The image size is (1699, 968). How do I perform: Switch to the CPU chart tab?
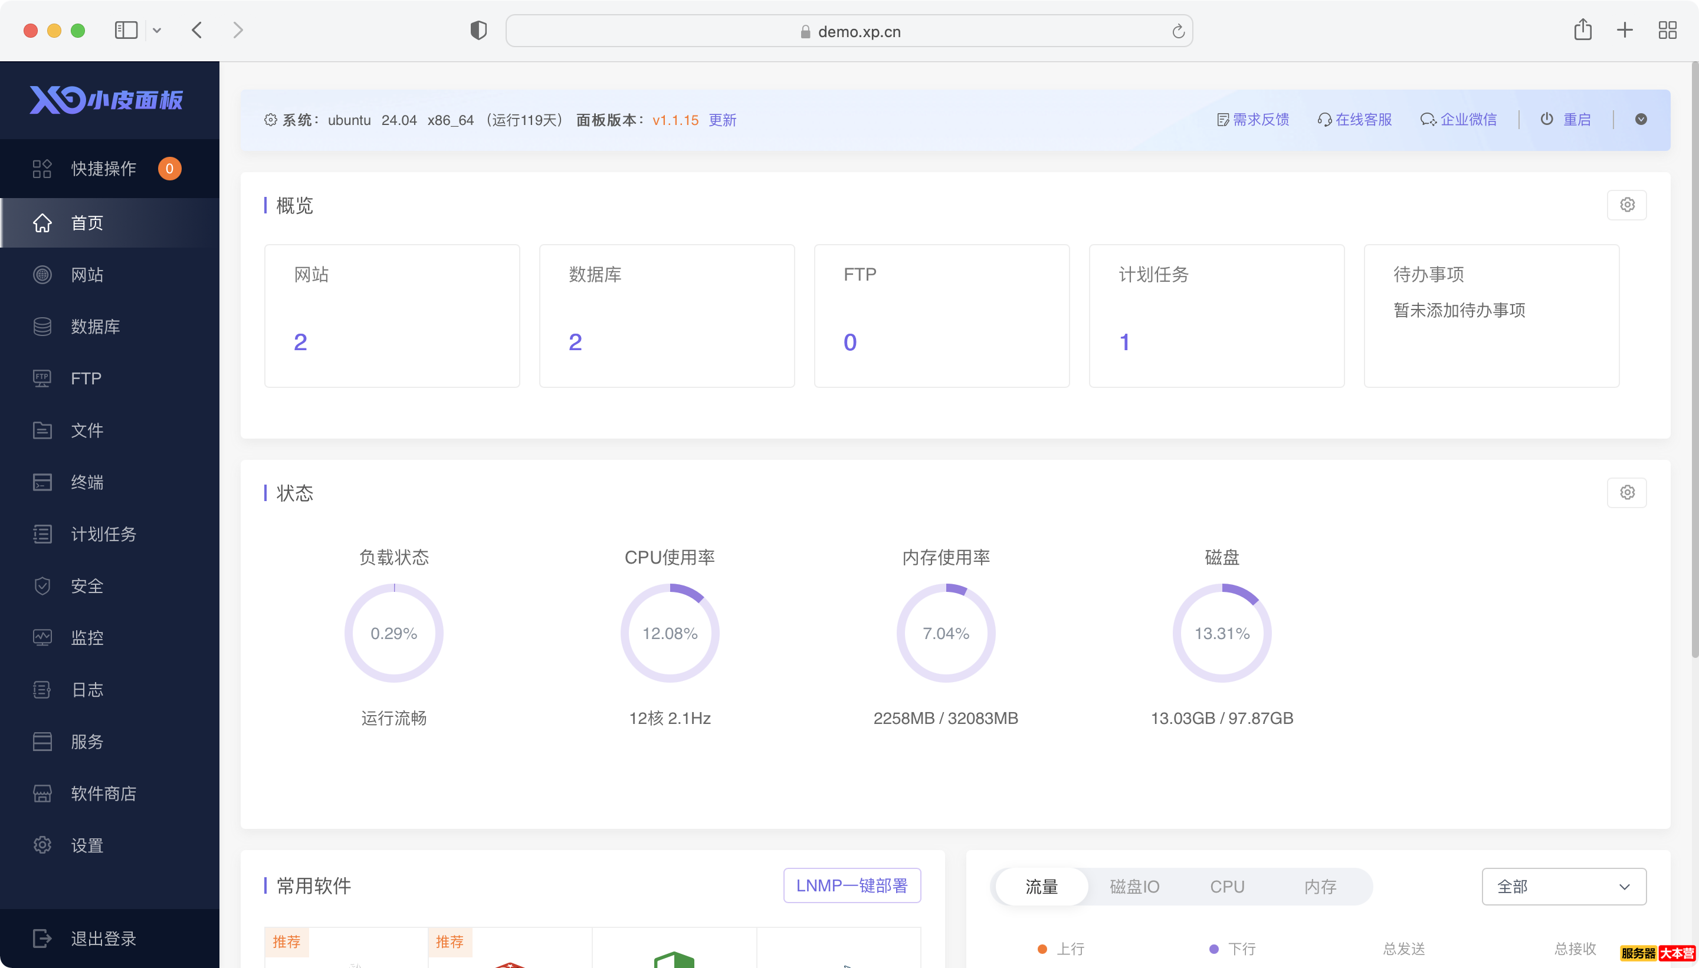[x=1226, y=886]
